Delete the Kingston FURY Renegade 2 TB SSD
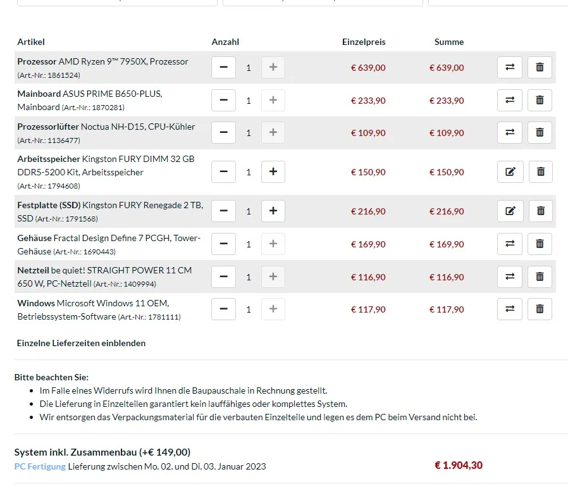568x486 pixels. [540, 211]
